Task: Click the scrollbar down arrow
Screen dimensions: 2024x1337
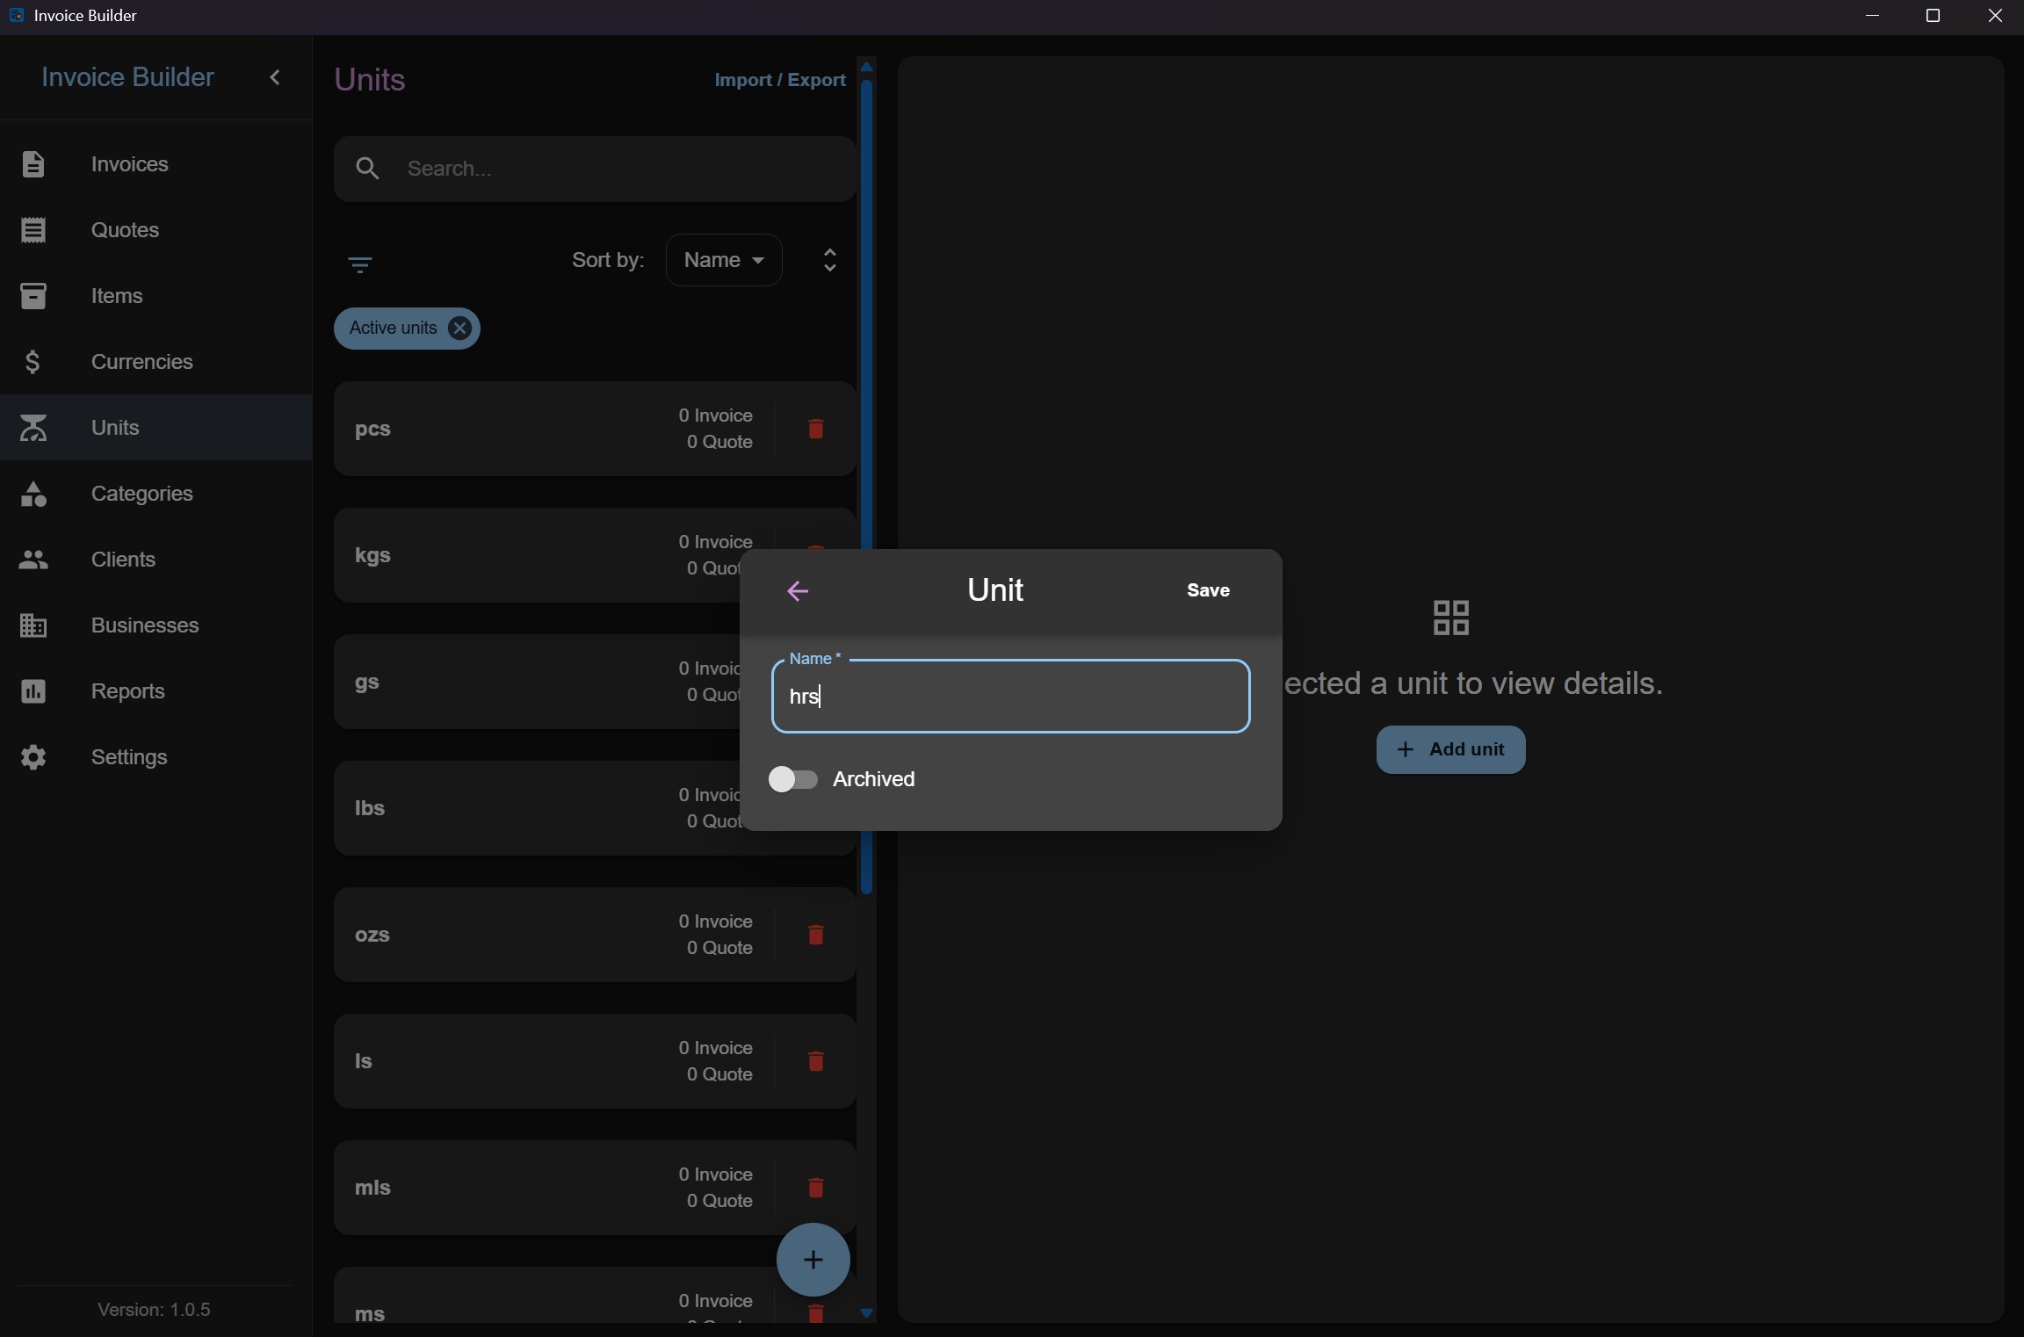Action: [x=866, y=1313]
